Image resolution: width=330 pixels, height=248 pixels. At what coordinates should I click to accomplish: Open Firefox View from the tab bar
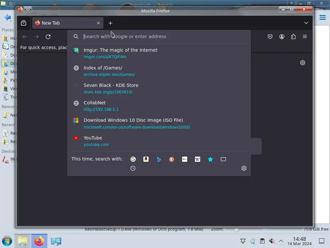24,23
